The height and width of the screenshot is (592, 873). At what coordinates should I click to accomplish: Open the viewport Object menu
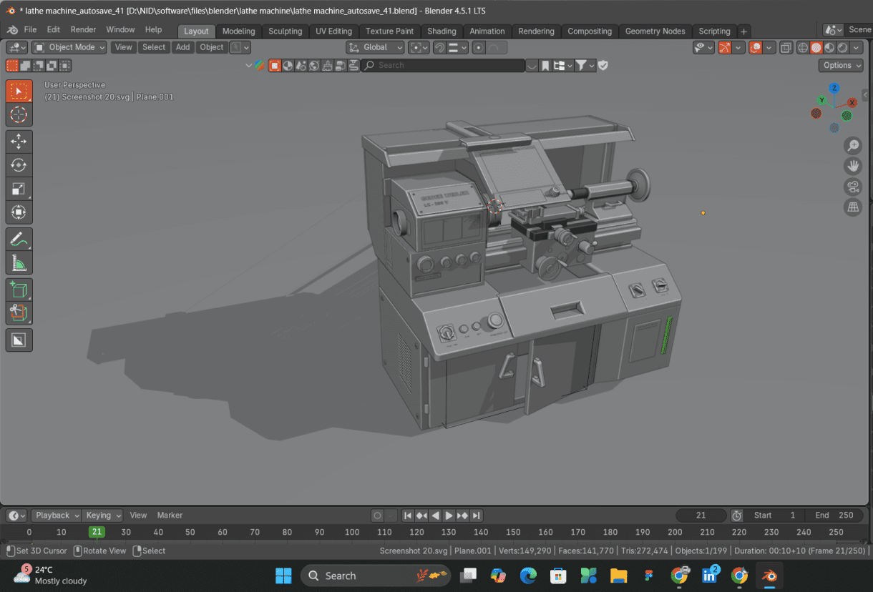click(x=212, y=47)
